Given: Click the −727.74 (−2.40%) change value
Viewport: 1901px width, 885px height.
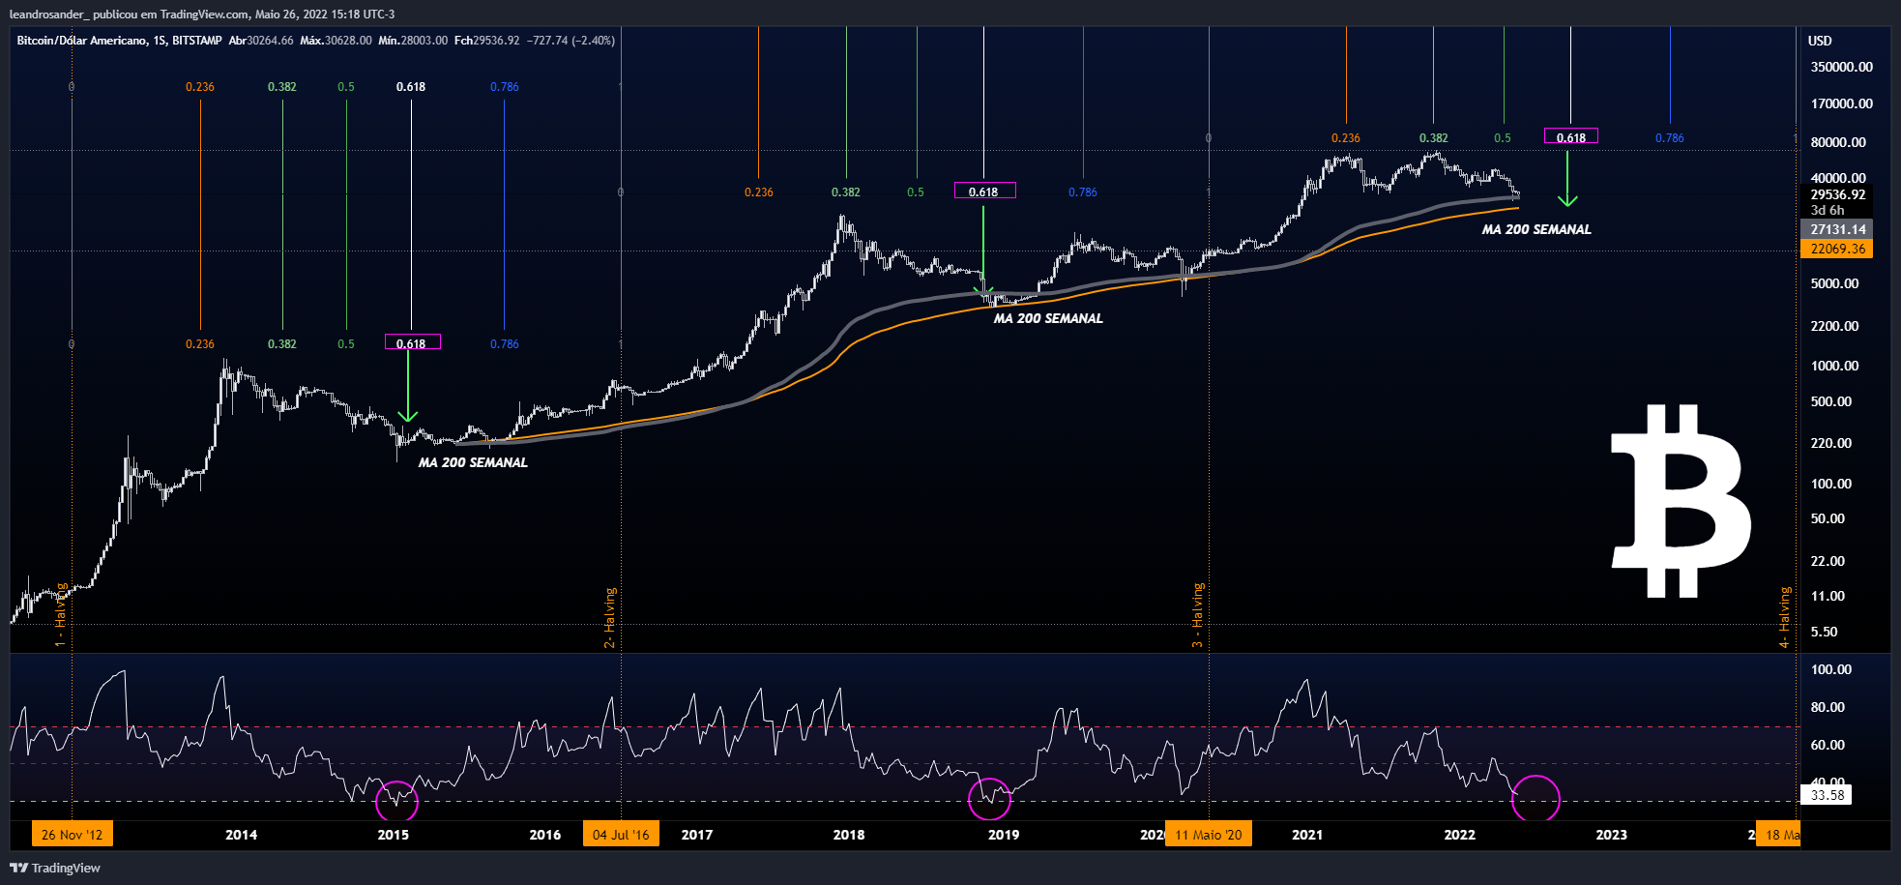Looking at the screenshot, I should point(570,41).
